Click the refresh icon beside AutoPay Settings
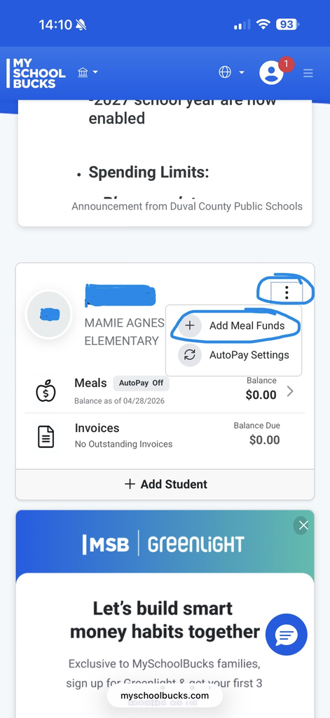 click(189, 355)
